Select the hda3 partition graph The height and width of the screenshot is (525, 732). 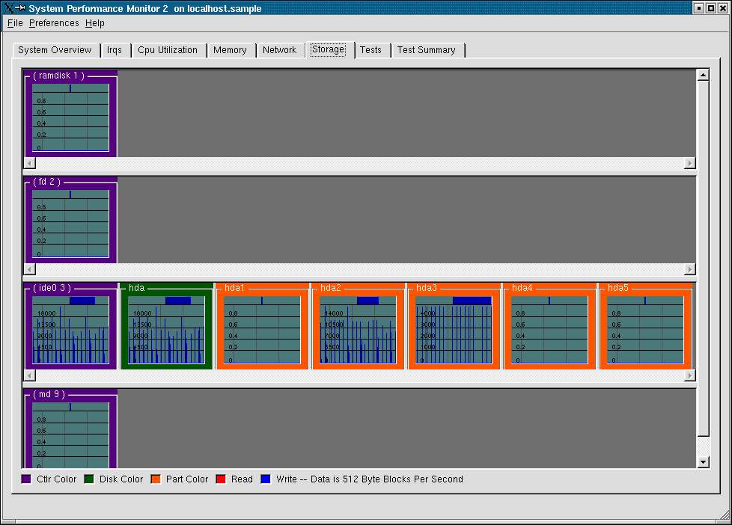pyautogui.click(x=454, y=330)
